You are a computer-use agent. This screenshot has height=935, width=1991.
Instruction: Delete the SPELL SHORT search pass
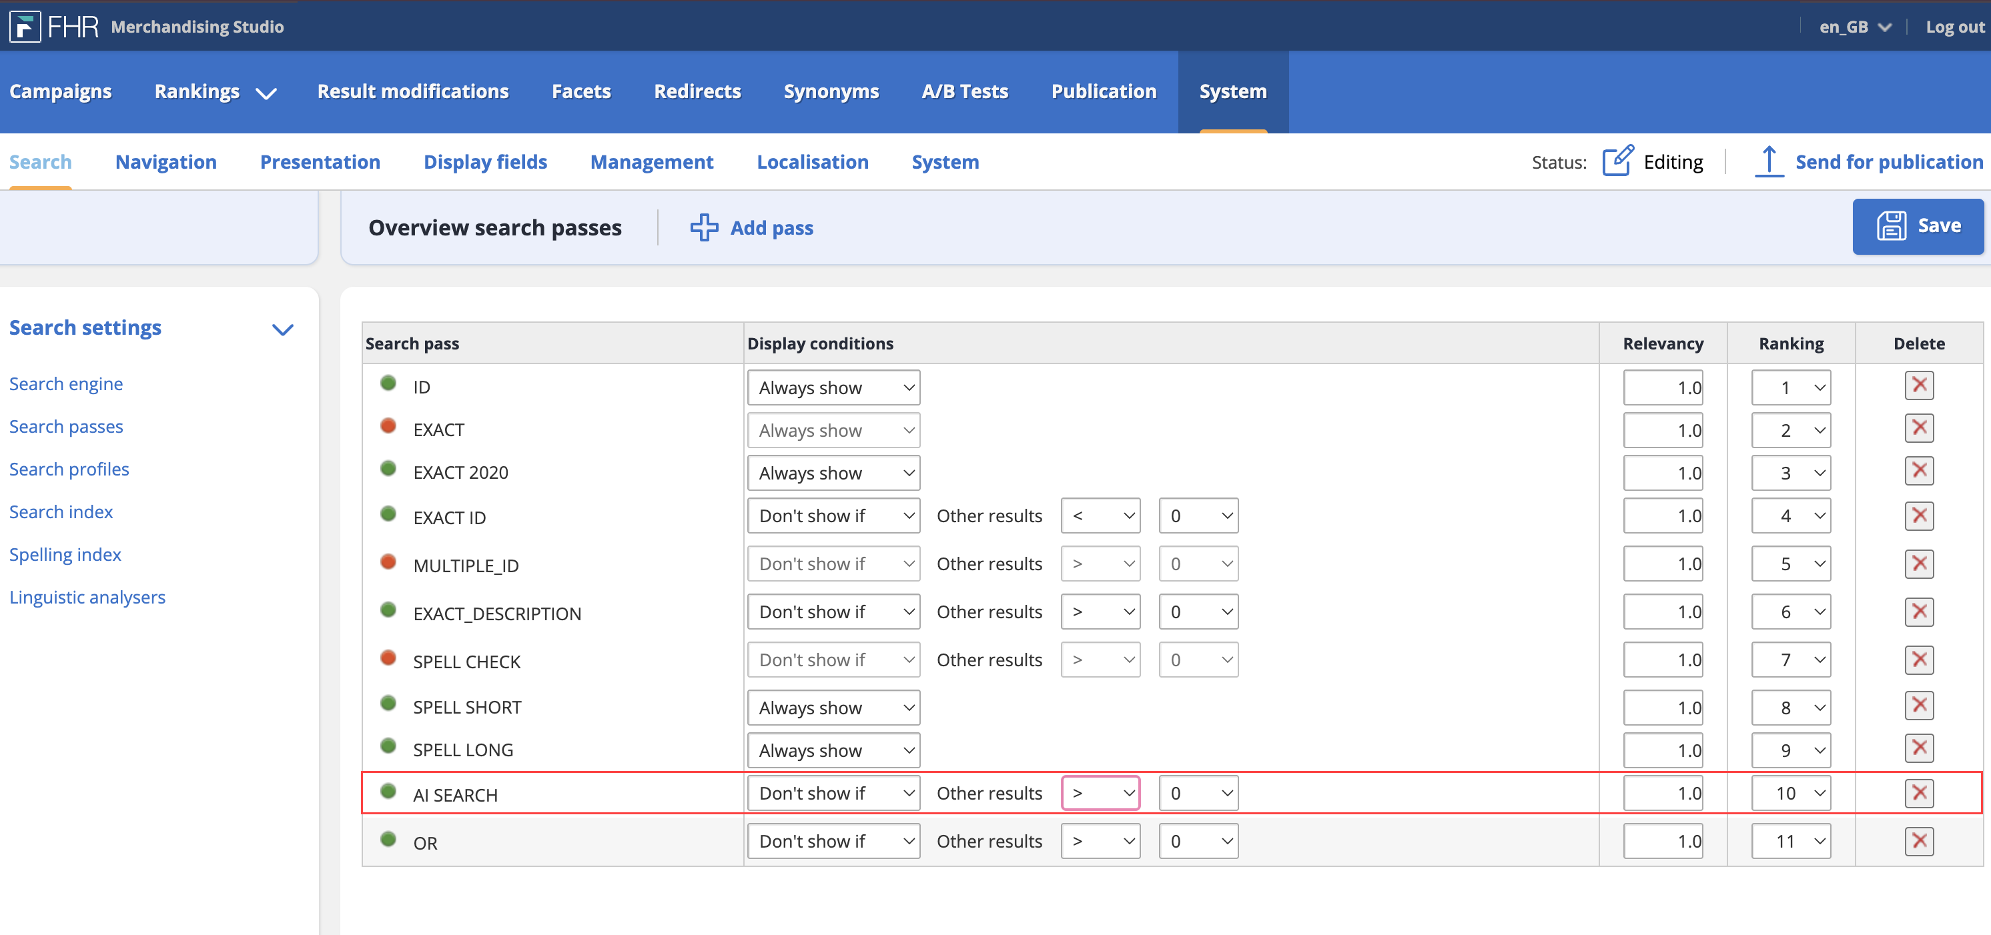tap(1918, 706)
